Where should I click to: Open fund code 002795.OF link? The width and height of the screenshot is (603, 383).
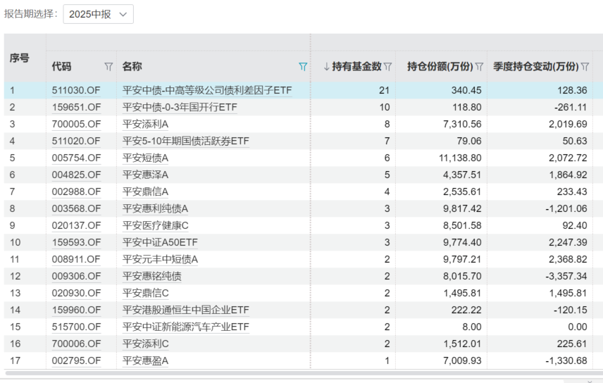76,361
